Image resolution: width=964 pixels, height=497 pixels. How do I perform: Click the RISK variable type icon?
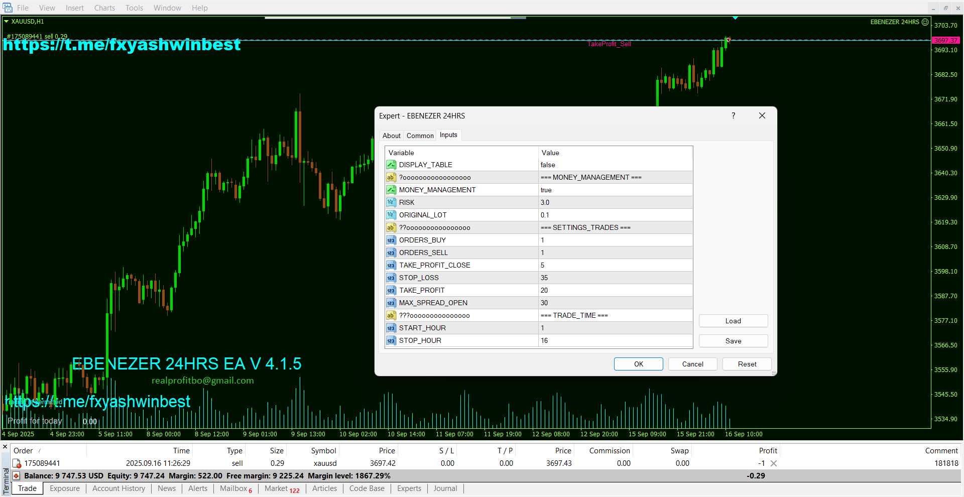click(x=391, y=202)
